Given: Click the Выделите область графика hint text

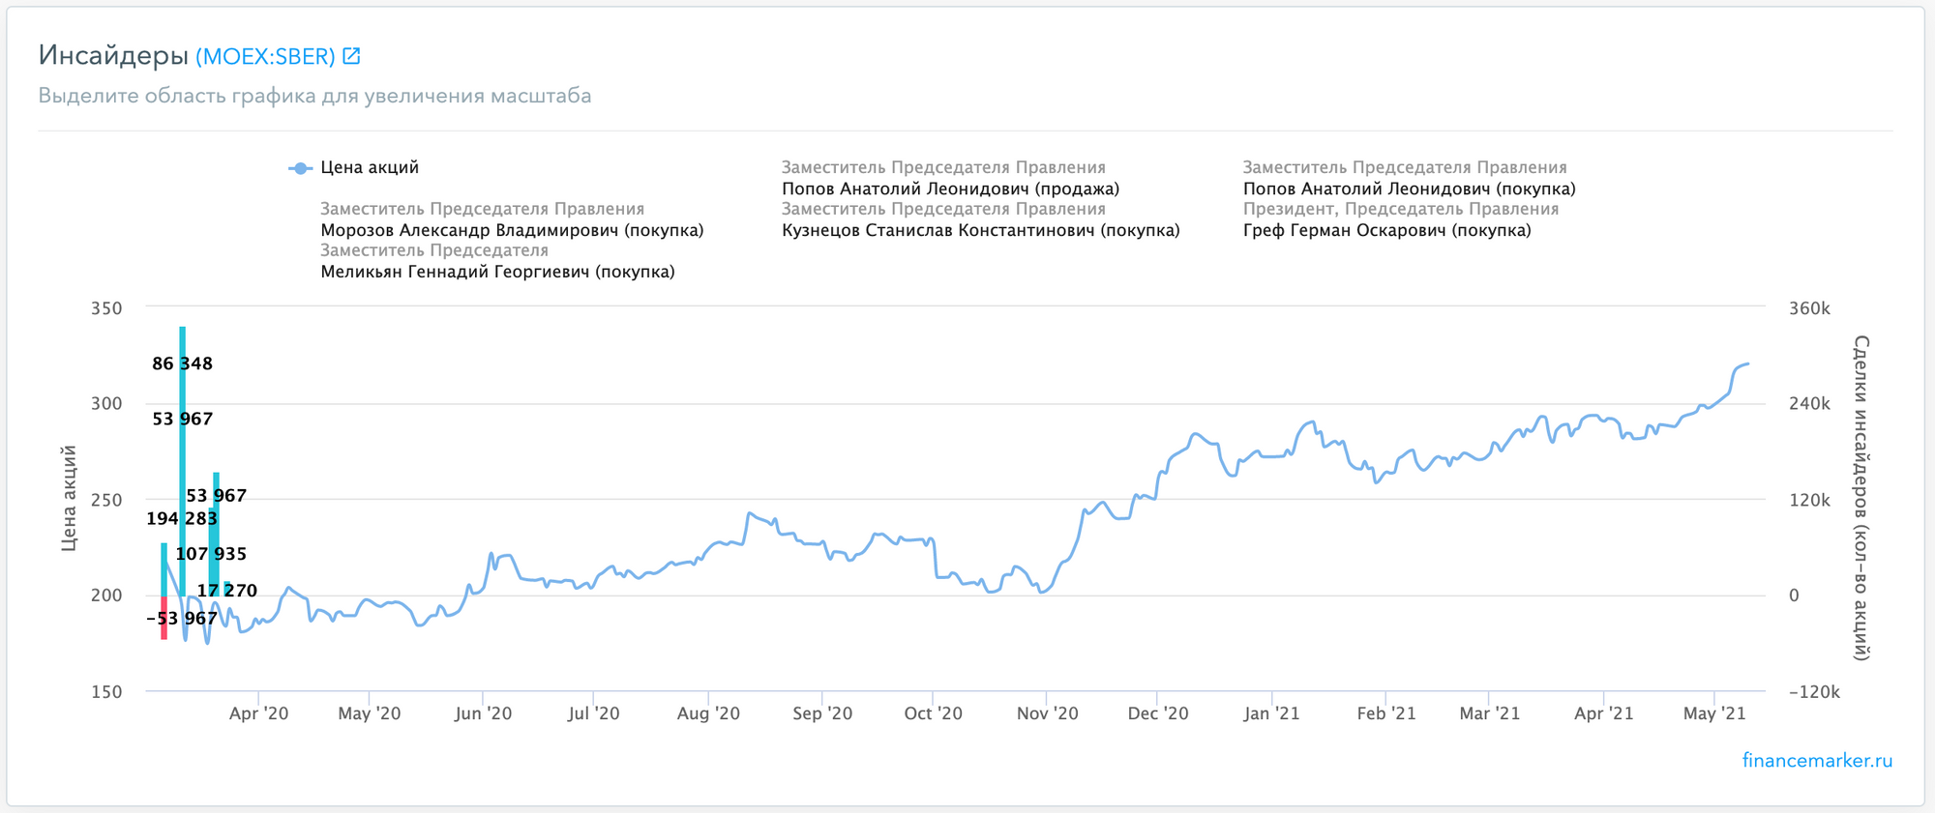Looking at the screenshot, I should click(314, 96).
